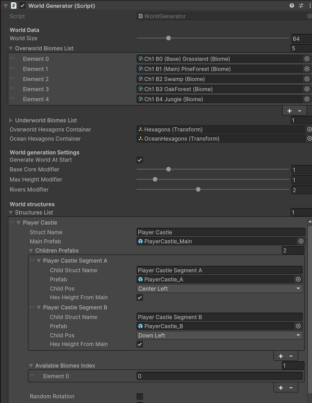Open object picker for PlayerCastle_A prefab

click(298, 279)
